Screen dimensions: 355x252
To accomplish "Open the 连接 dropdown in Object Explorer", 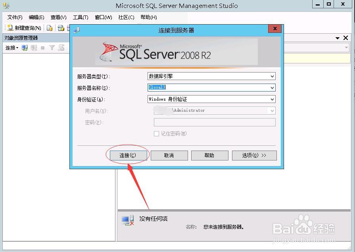I will (x=12, y=48).
